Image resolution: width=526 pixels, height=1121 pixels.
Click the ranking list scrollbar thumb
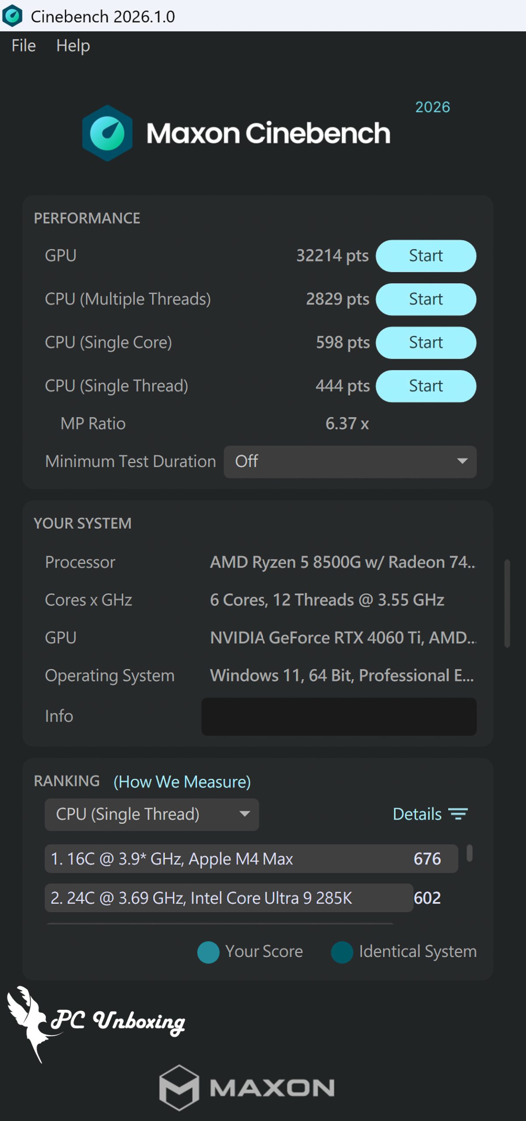click(x=469, y=853)
